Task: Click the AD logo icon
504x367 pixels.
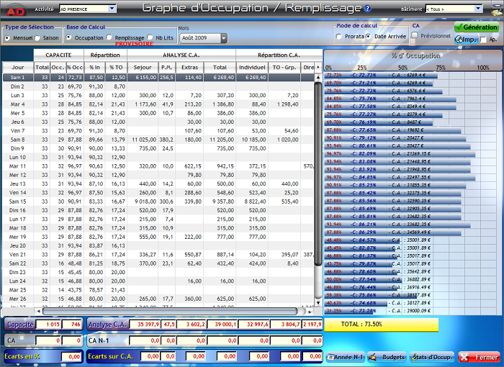Action: pos(15,10)
